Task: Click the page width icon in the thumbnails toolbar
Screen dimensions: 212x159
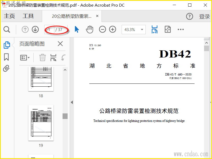Action: click(53, 58)
